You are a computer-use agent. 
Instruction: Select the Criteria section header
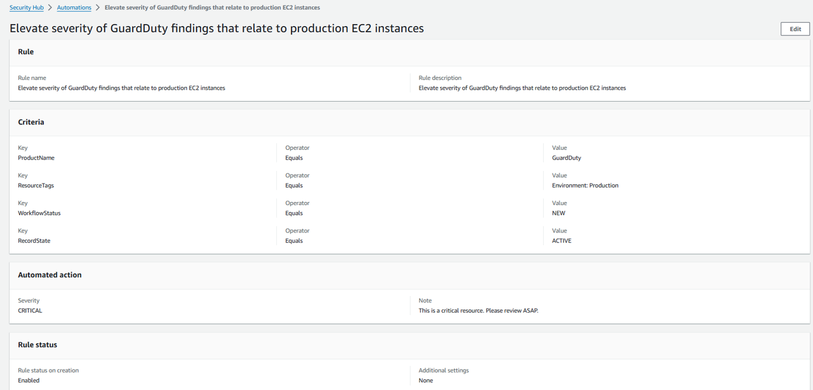click(x=31, y=122)
